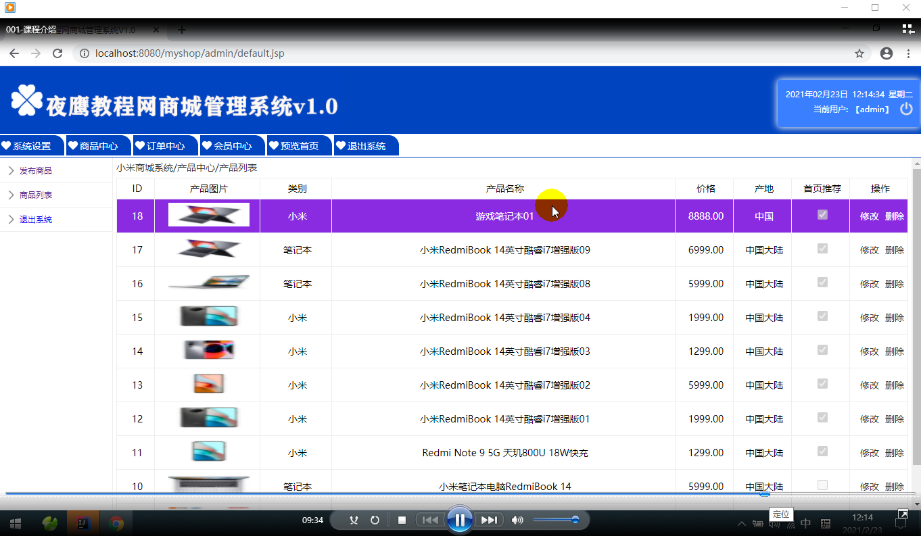Click the switch-to-library icon at top right
The height and width of the screenshot is (536, 921).
pyautogui.click(x=907, y=28)
